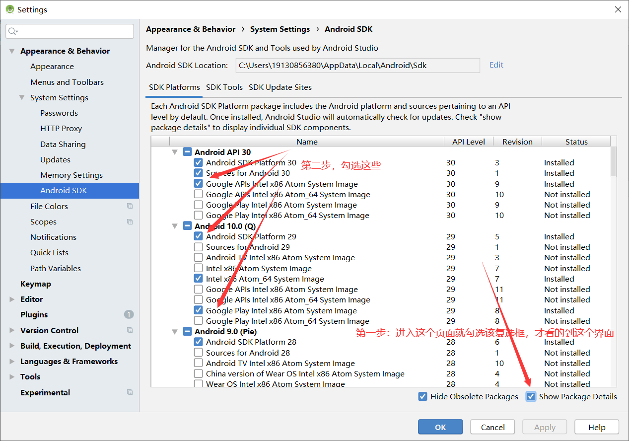Image resolution: width=629 pixels, height=441 pixels.
Task: Check Sources for Android 29
Action: (199, 247)
